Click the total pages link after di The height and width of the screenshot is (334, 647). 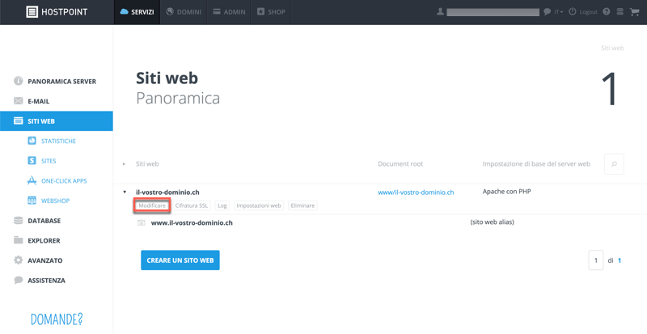pos(620,260)
